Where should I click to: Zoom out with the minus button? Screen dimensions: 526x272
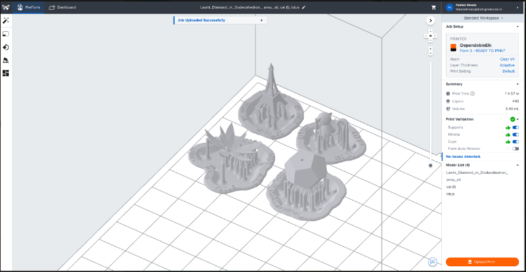(x=431, y=54)
